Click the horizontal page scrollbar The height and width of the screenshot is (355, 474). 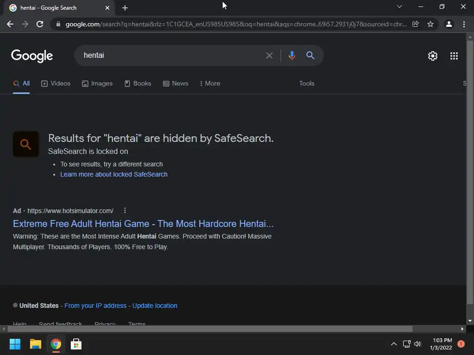(210, 329)
